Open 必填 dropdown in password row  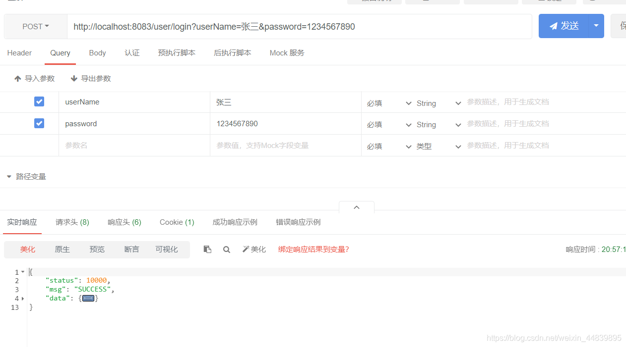click(x=389, y=125)
